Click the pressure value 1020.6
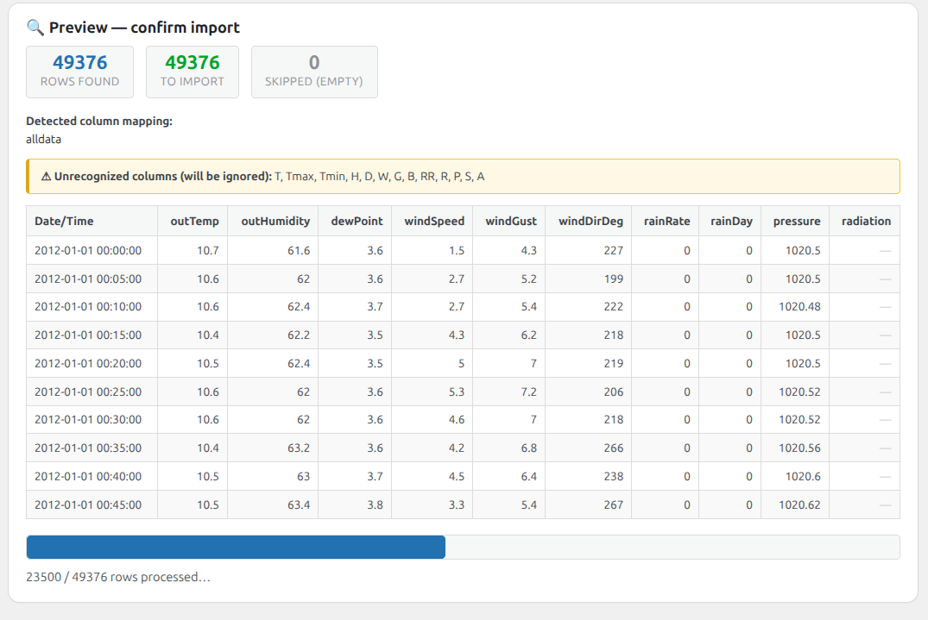The width and height of the screenshot is (928, 620). pyautogui.click(x=803, y=476)
